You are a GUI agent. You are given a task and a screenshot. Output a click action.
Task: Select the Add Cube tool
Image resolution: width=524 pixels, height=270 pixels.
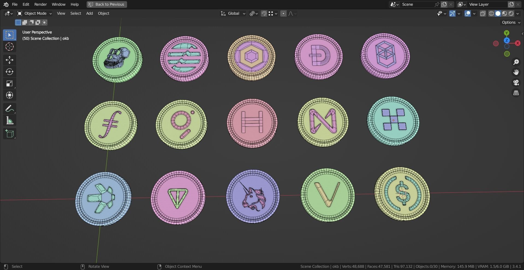click(x=10, y=134)
